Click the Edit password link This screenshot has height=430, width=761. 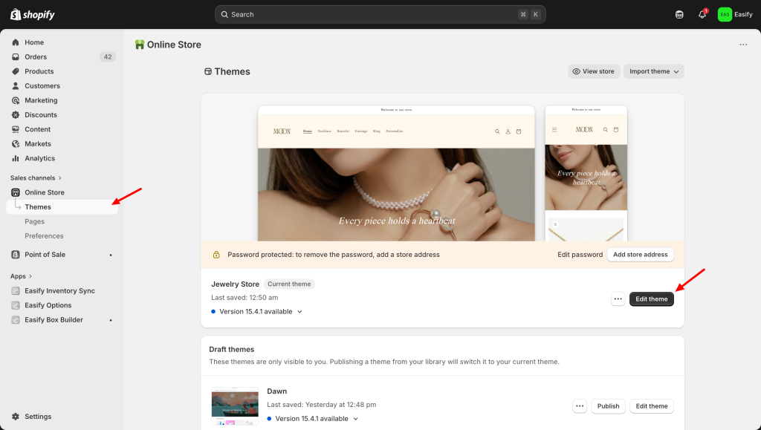pos(580,255)
